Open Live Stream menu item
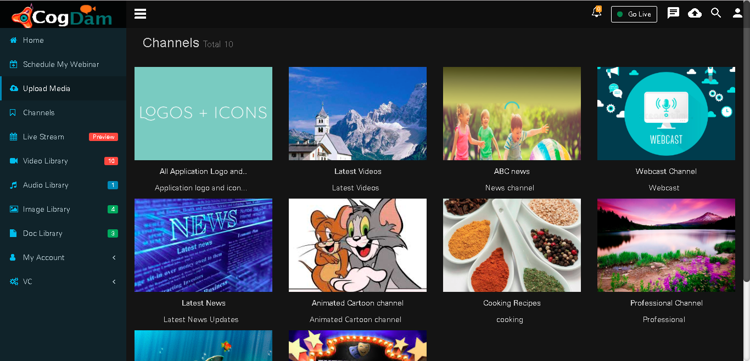The width and height of the screenshot is (750, 361). point(63,137)
